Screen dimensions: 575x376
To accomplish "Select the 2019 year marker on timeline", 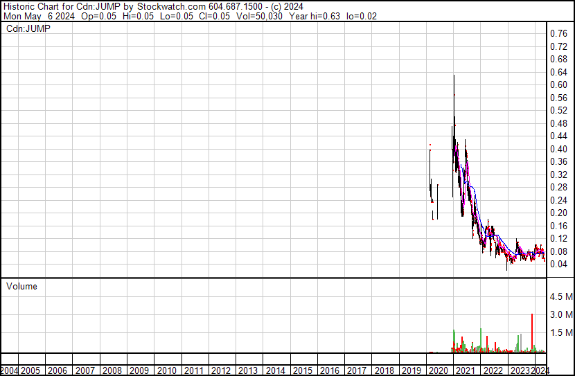I will pyautogui.click(x=412, y=370).
